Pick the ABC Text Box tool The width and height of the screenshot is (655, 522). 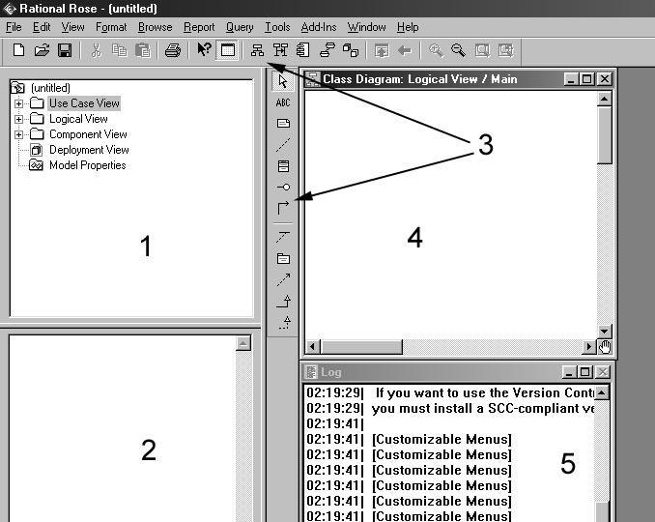[283, 102]
